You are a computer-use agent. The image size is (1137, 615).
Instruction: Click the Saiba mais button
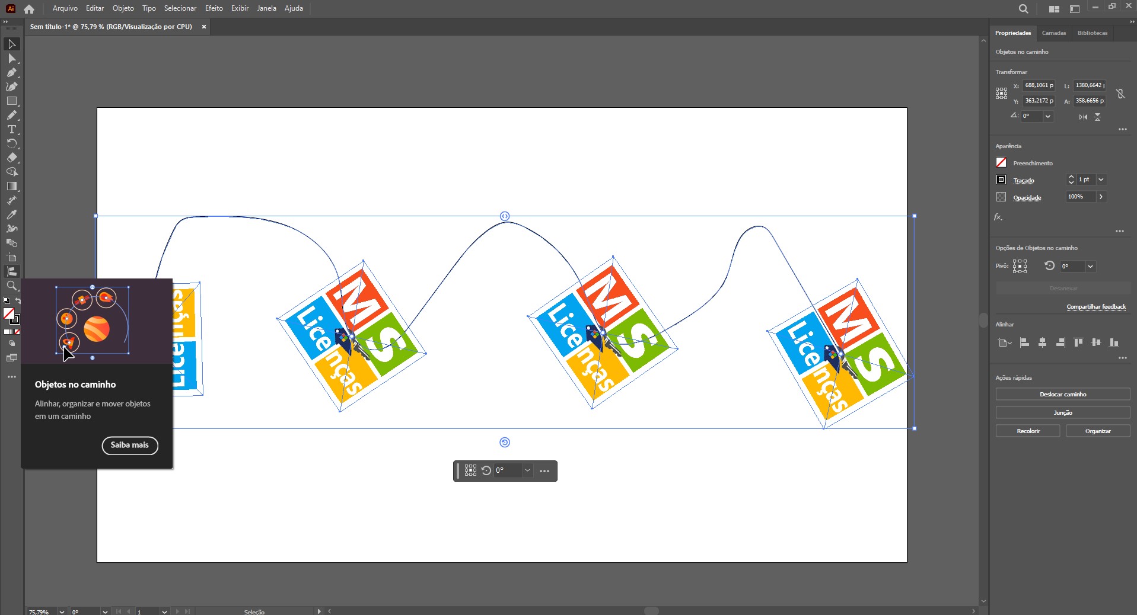pos(130,445)
